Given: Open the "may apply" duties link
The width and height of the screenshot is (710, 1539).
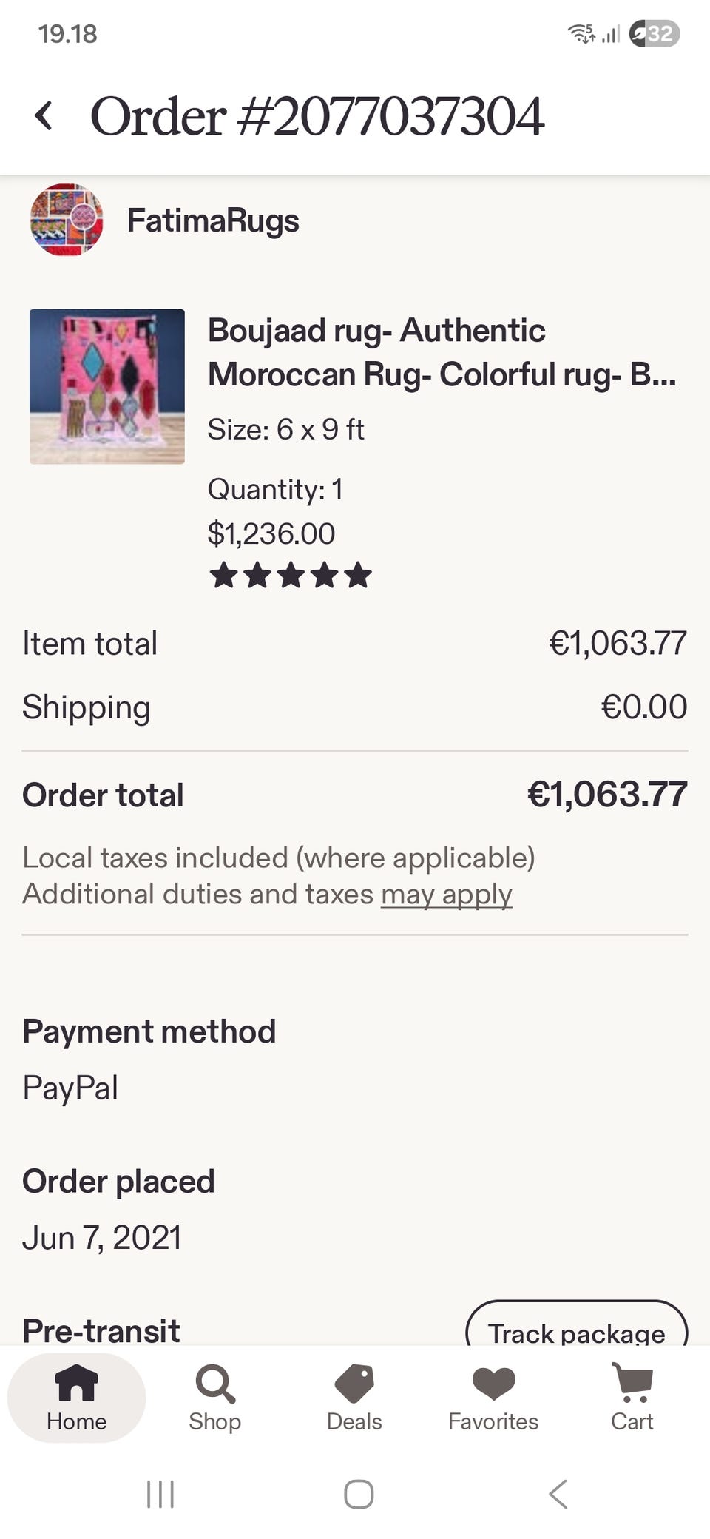Looking at the screenshot, I should click(446, 894).
